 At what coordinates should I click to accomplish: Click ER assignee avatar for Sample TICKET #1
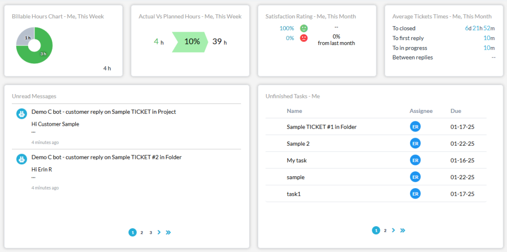pyautogui.click(x=415, y=127)
